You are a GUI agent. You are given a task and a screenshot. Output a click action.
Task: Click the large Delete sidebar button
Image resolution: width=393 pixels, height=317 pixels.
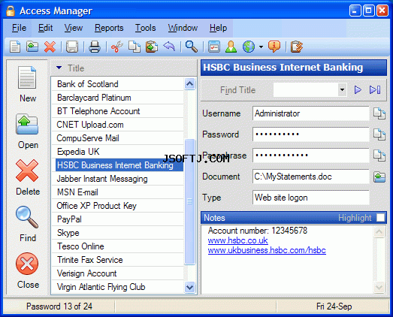pos(28,177)
